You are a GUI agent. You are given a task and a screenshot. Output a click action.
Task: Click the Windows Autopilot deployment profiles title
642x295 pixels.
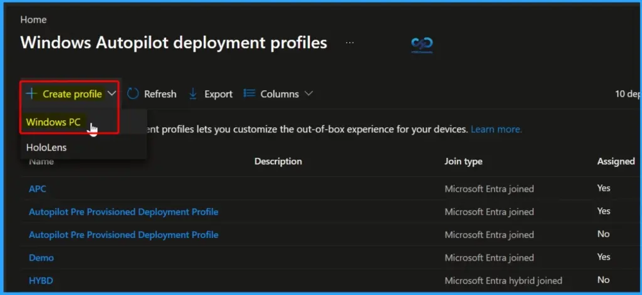(174, 43)
